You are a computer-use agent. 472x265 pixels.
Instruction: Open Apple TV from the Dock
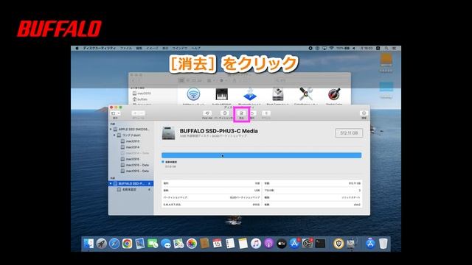(x=282, y=244)
